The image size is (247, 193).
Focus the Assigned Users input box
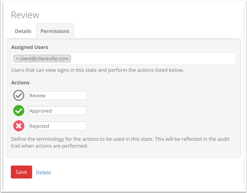[x=153, y=59]
